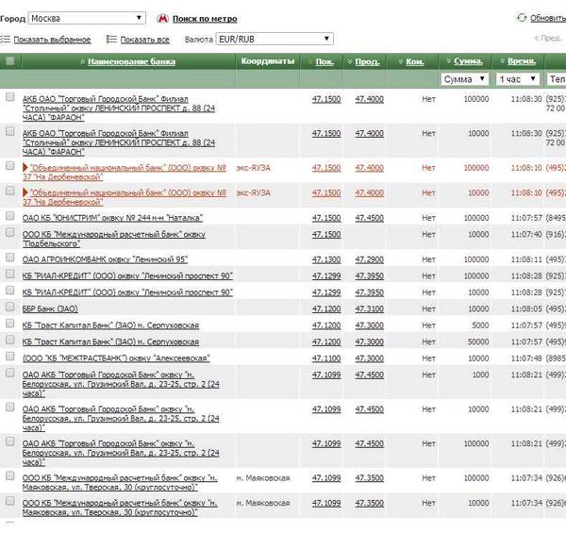Click buy rate 47.1100 of МЕЖТРАСТБАНК
The width and height of the screenshot is (566, 533).
[x=326, y=358]
